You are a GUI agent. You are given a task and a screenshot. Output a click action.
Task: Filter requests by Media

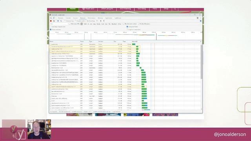[x=98, y=24]
